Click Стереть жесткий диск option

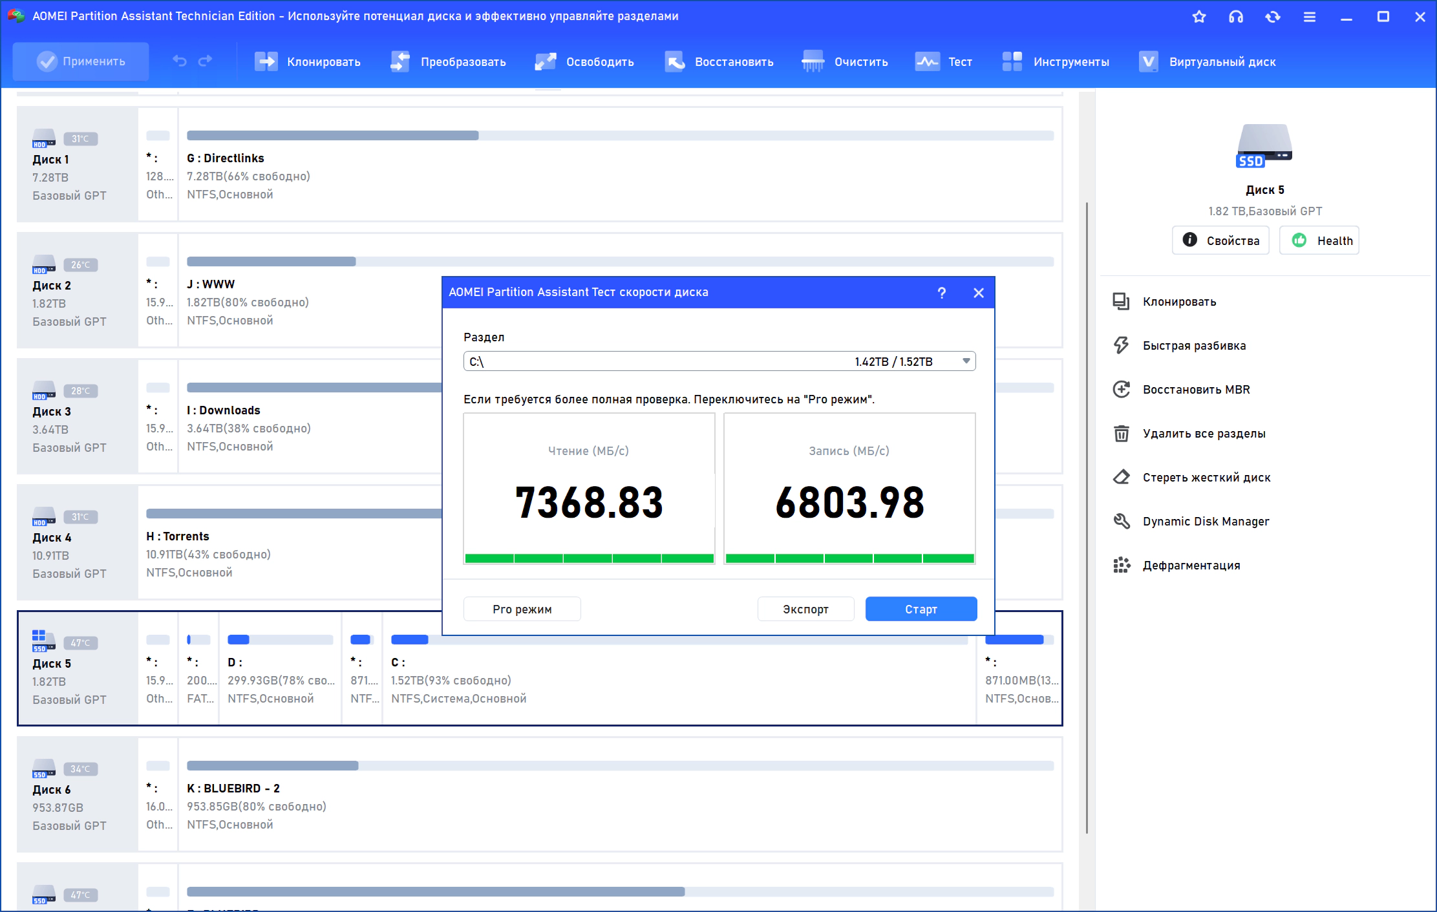[x=1206, y=477]
